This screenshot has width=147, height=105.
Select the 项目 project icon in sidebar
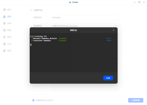(5, 17)
